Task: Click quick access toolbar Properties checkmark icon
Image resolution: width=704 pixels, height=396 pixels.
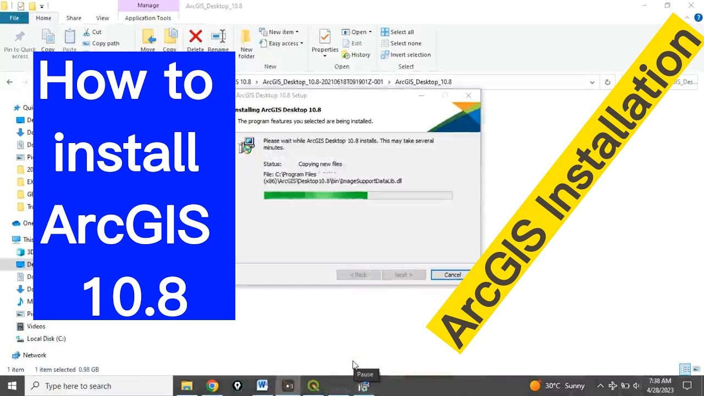Action: (x=21, y=6)
